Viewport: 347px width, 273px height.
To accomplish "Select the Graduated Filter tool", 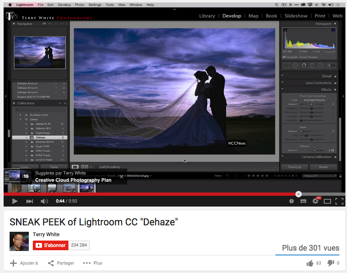I will 312,65.
